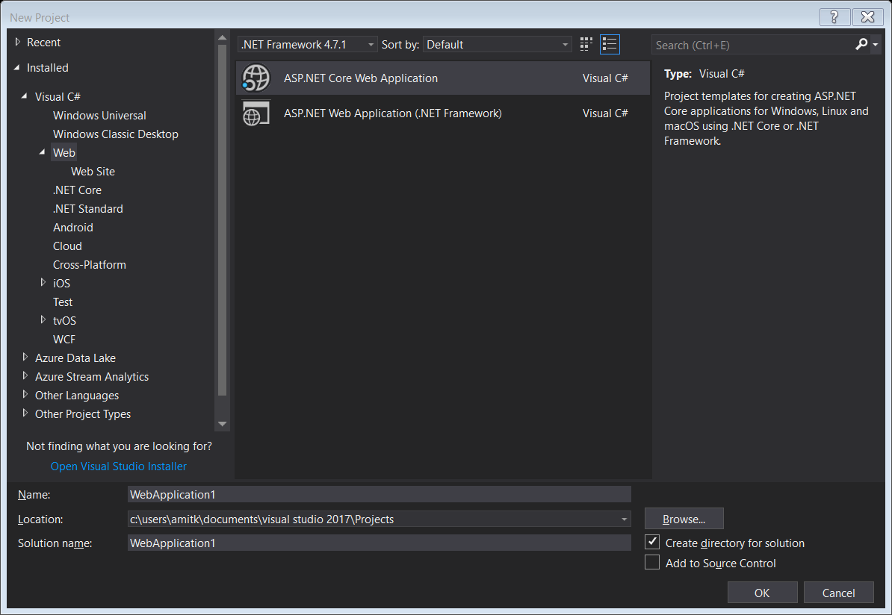Viewport: 892px width, 615px height.
Task: Close the New Project dialog
Action: click(x=867, y=17)
